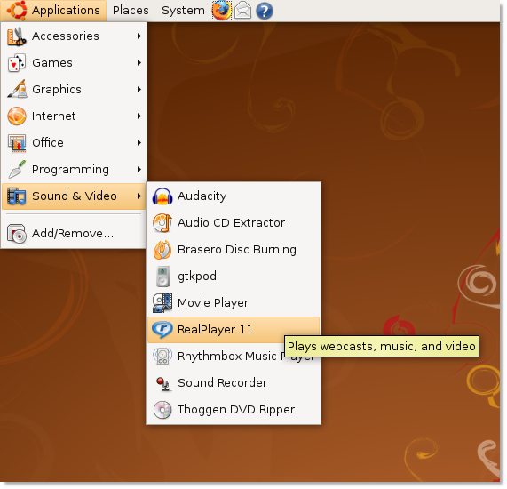Click the Audacity headphones icon
The image size is (507, 489).
(162, 196)
